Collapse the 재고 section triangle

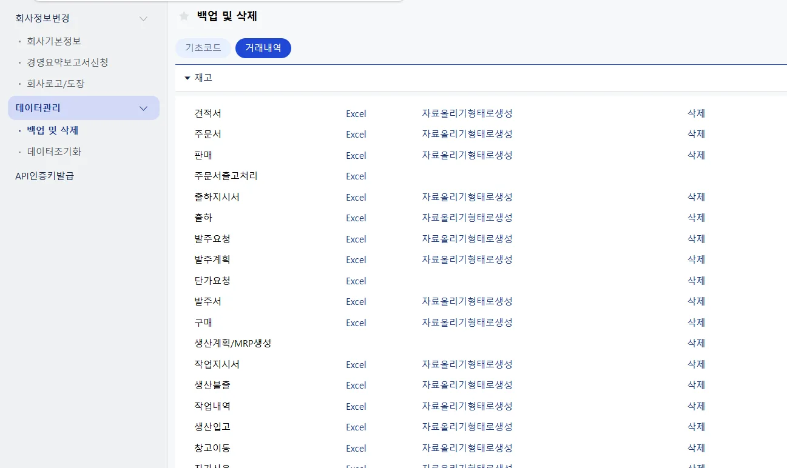tap(187, 78)
